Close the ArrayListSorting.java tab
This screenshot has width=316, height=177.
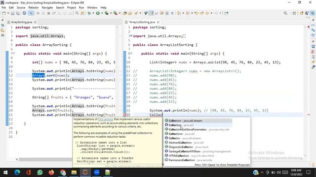click(158, 22)
